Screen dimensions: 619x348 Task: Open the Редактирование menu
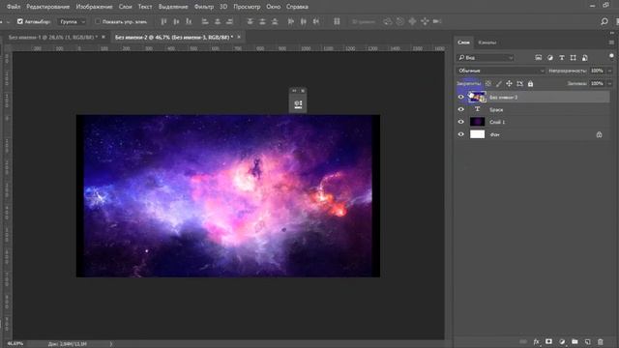[x=47, y=7]
